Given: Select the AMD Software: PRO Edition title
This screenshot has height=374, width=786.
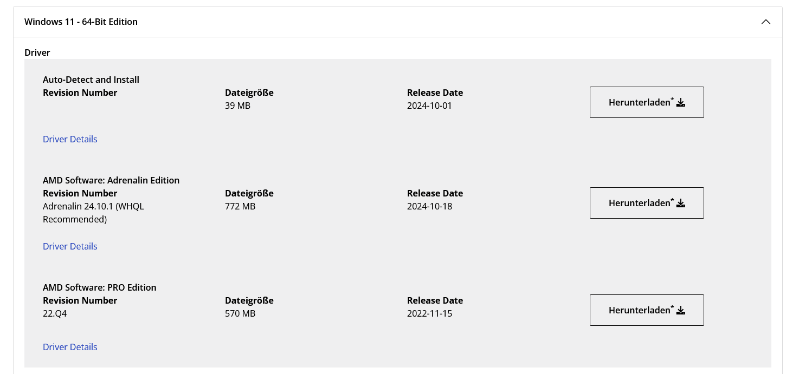Looking at the screenshot, I should [100, 287].
